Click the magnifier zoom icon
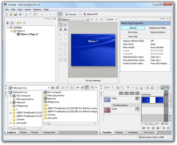 click(x=107, y=19)
